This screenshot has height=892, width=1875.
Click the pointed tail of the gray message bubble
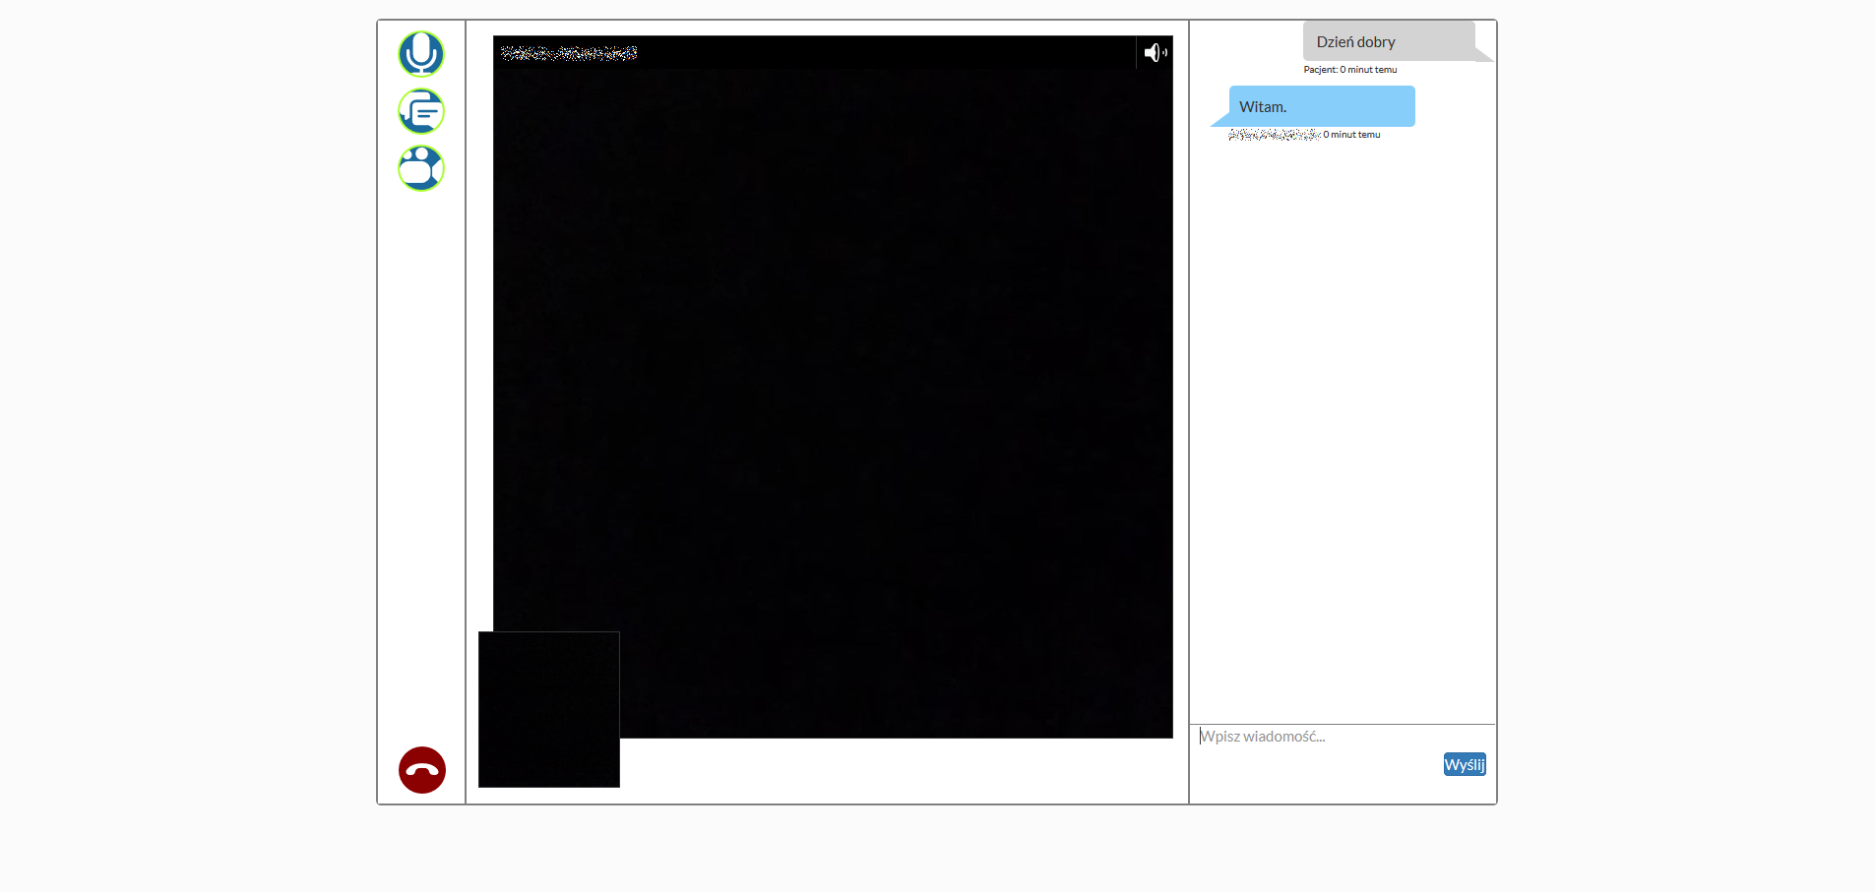pyautogui.click(x=1484, y=55)
